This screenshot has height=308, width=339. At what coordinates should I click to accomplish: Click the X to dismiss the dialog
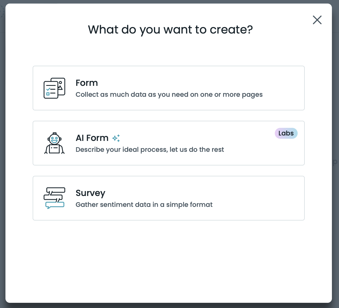pyautogui.click(x=317, y=20)
